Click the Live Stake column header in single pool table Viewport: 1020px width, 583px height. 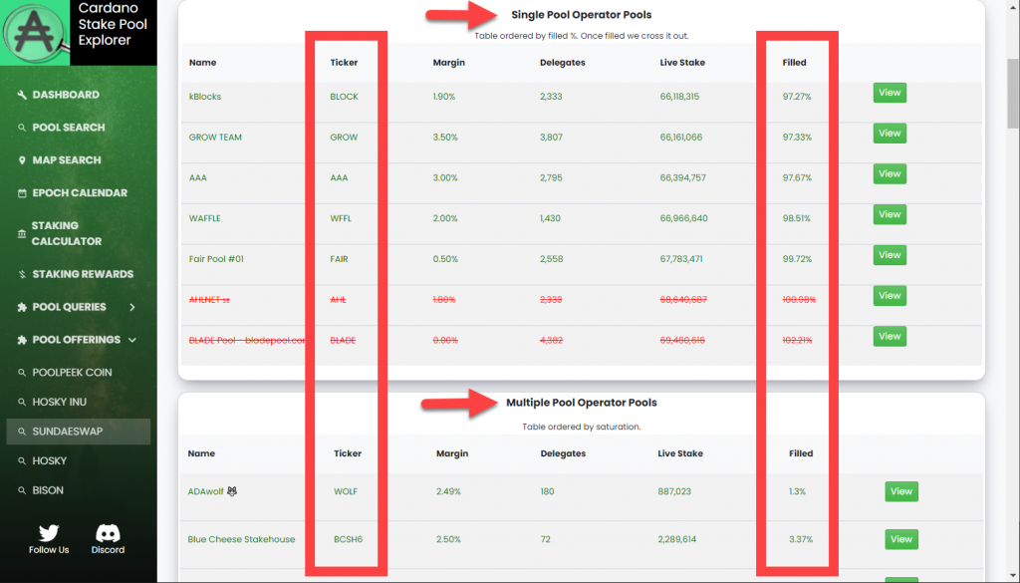click(x=682, y=63)
